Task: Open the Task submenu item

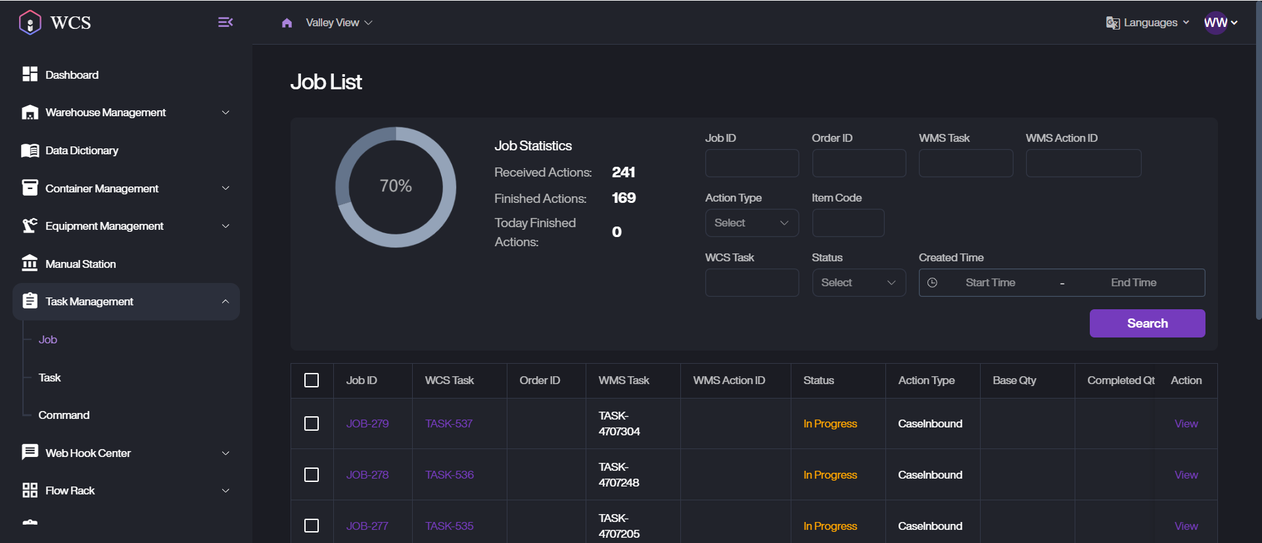Action: tap(49, 378)
